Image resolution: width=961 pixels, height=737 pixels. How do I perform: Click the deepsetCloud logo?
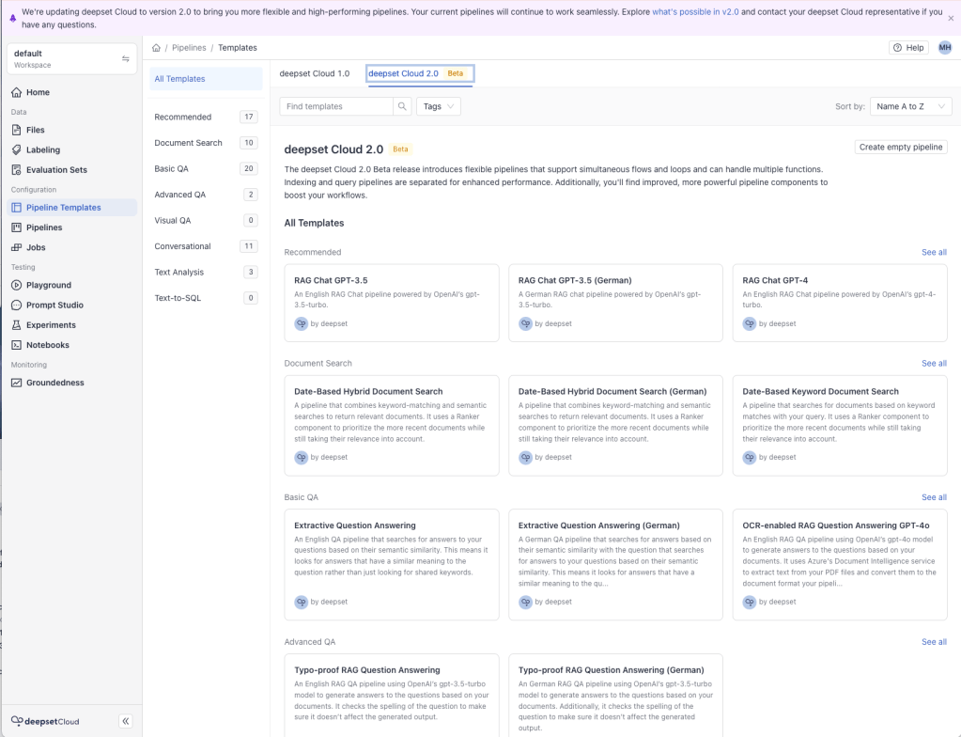click(x=45, y=721)
